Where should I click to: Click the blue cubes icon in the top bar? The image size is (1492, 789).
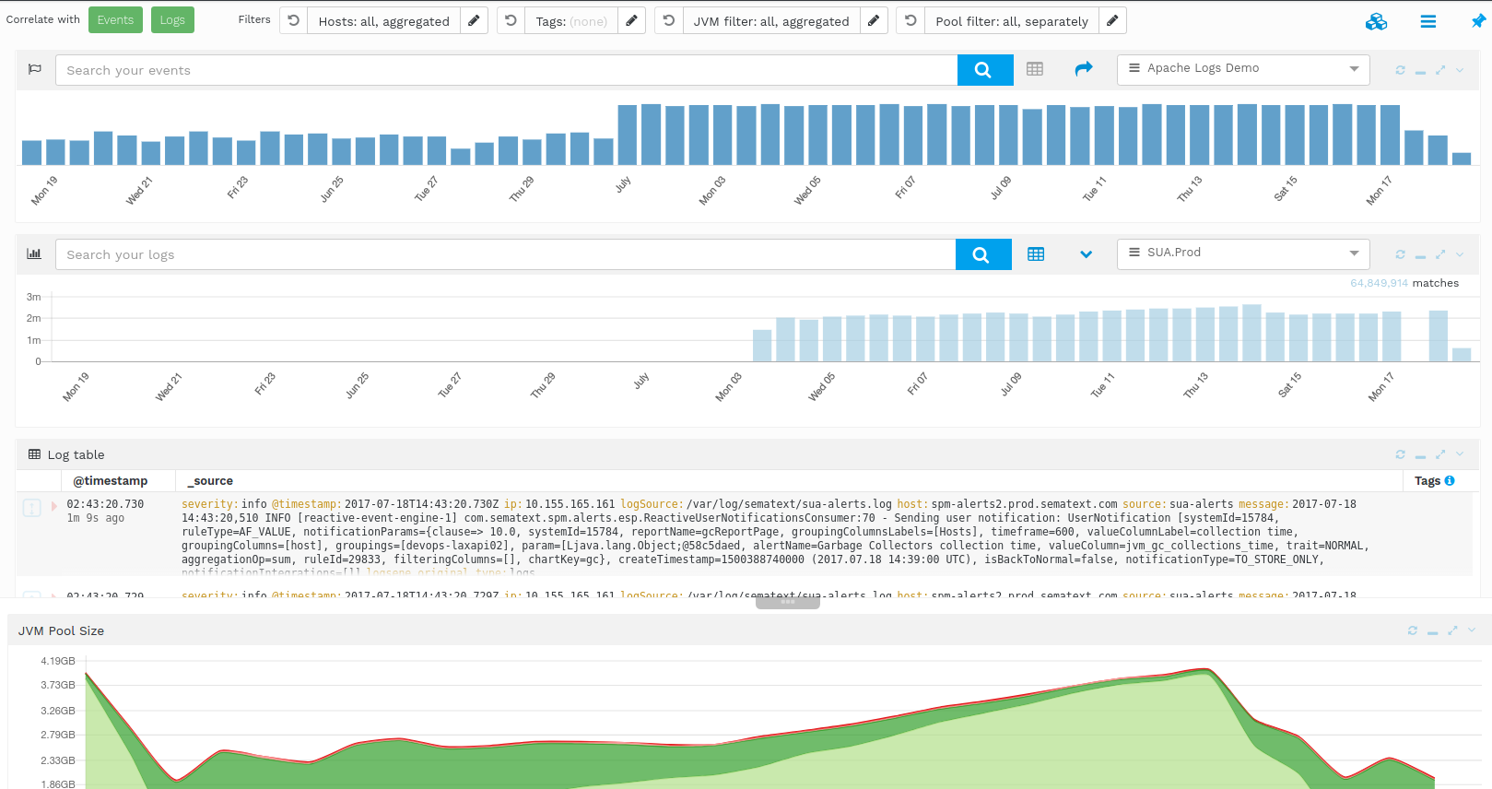1376,21
